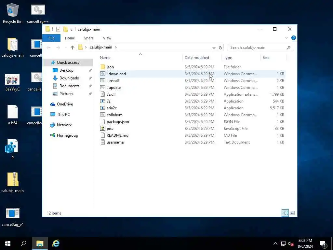Image resolution: width=333 pixels, height=250 pixels.
Task: Select the desktop icon labeled b
Action: (x=12, y=149)
